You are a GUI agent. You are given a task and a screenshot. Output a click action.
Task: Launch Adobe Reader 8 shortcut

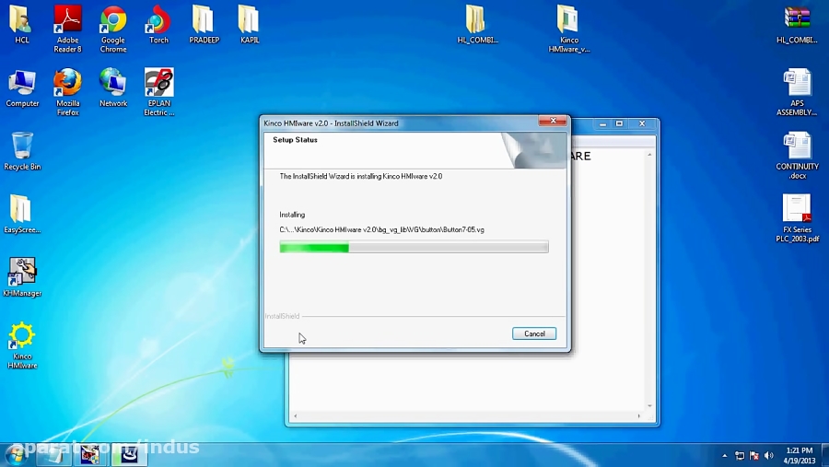pyautogui.click(x=67, y=29)
